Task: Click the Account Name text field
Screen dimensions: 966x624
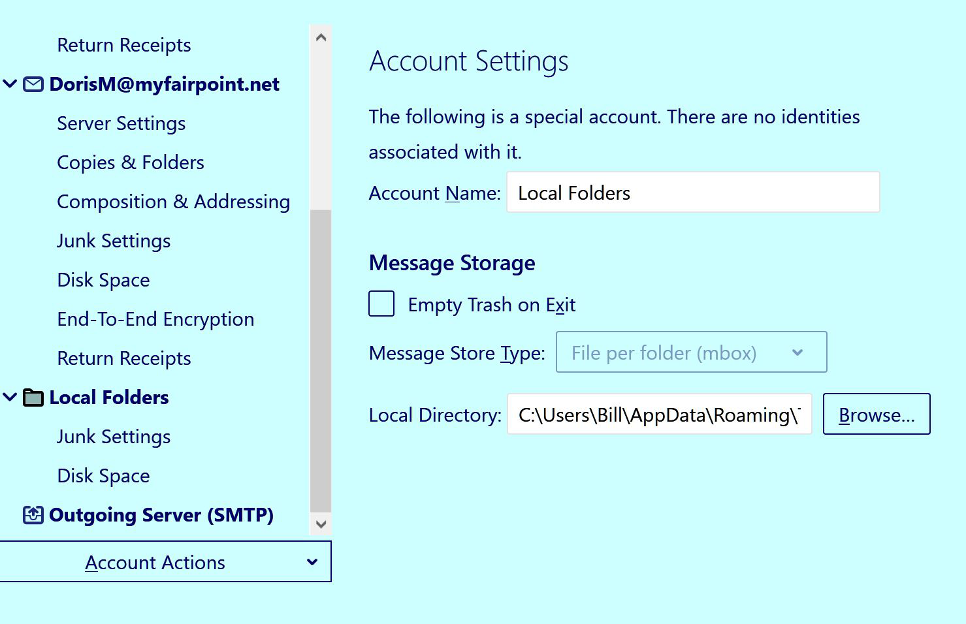Action: click(x=692, y=193)
